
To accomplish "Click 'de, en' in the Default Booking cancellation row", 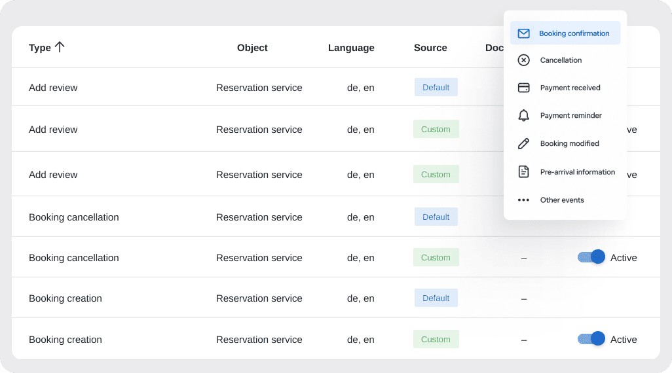I will pos(360,217).
